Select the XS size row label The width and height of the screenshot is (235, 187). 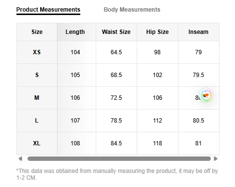point(37,52)
